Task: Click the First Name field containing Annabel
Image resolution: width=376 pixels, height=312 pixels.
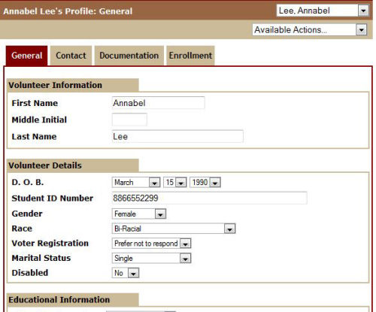Action: pyautogui.click(x=158, y=103)
